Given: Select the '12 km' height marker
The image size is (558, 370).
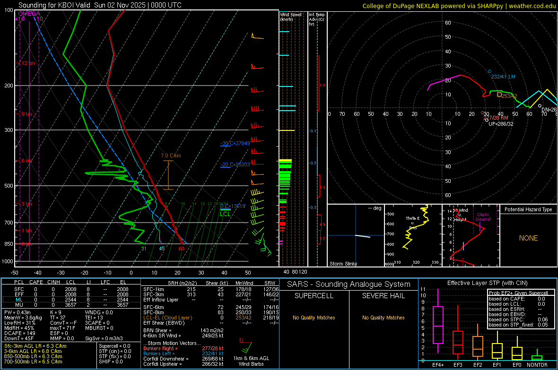Looking at the screenshot, I should pyautogui.click(x=28, y=63).
